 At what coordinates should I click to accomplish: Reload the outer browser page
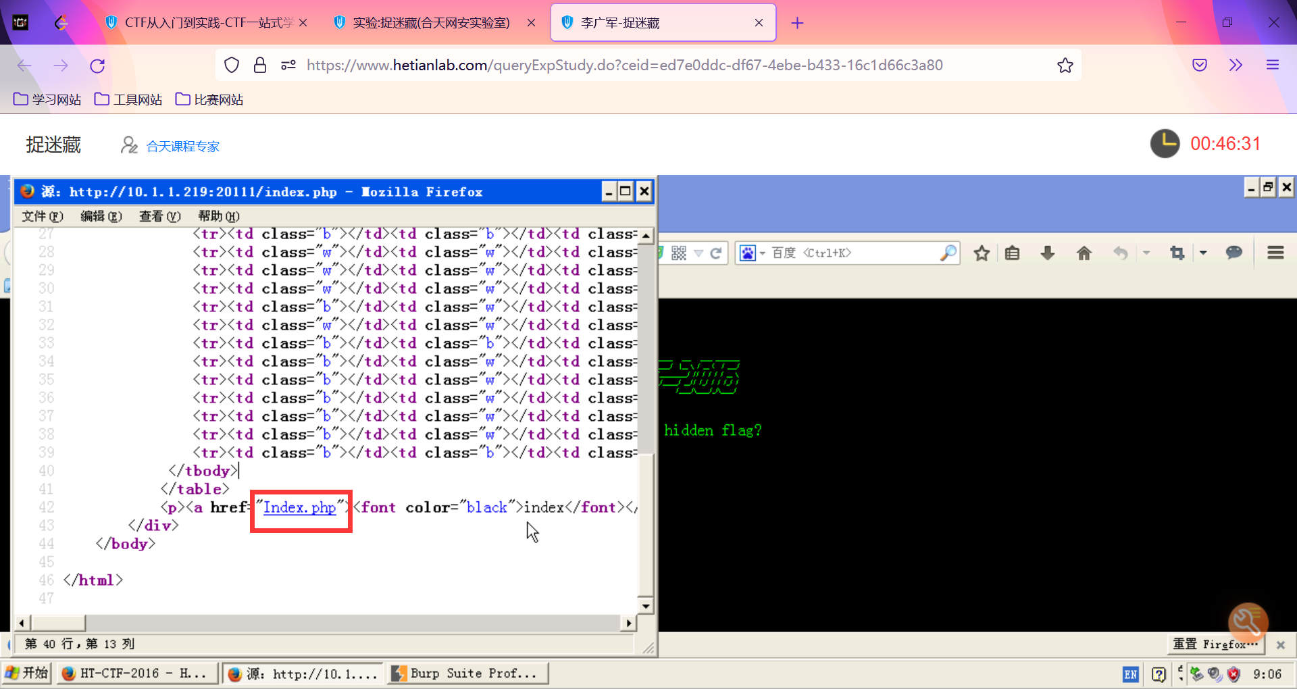click(x=97, y=66)
